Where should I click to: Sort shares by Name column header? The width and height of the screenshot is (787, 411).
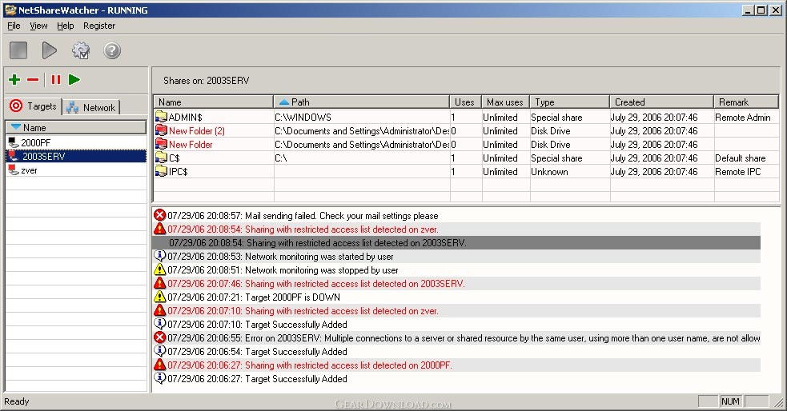(x=213, y=102)
